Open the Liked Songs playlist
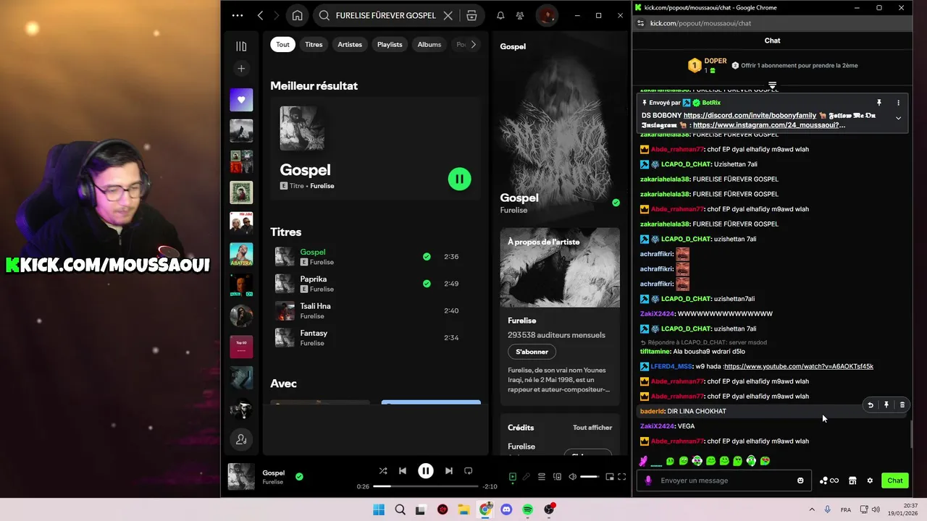This screenshot has height=521, width=927. tap(241, 100)
